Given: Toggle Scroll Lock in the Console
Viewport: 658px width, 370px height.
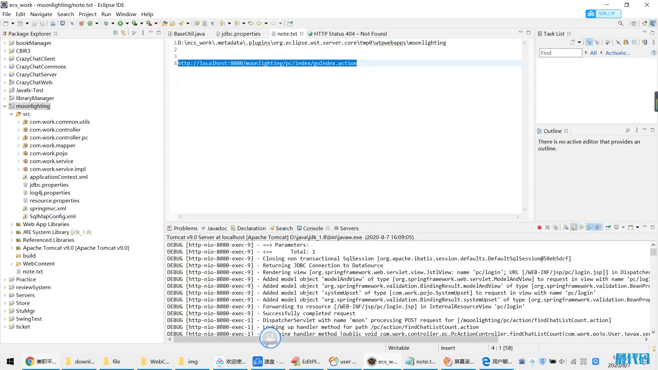Looking at the screenshot, I should (574, 227).
